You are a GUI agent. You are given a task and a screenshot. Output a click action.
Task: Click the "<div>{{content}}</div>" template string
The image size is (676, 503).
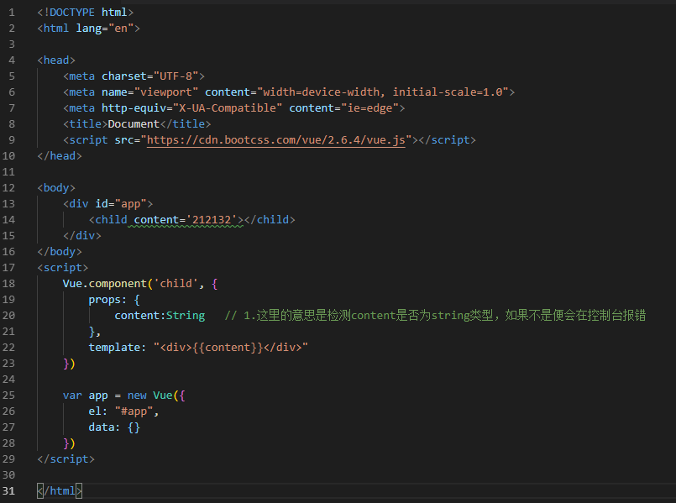click(231, 348)
